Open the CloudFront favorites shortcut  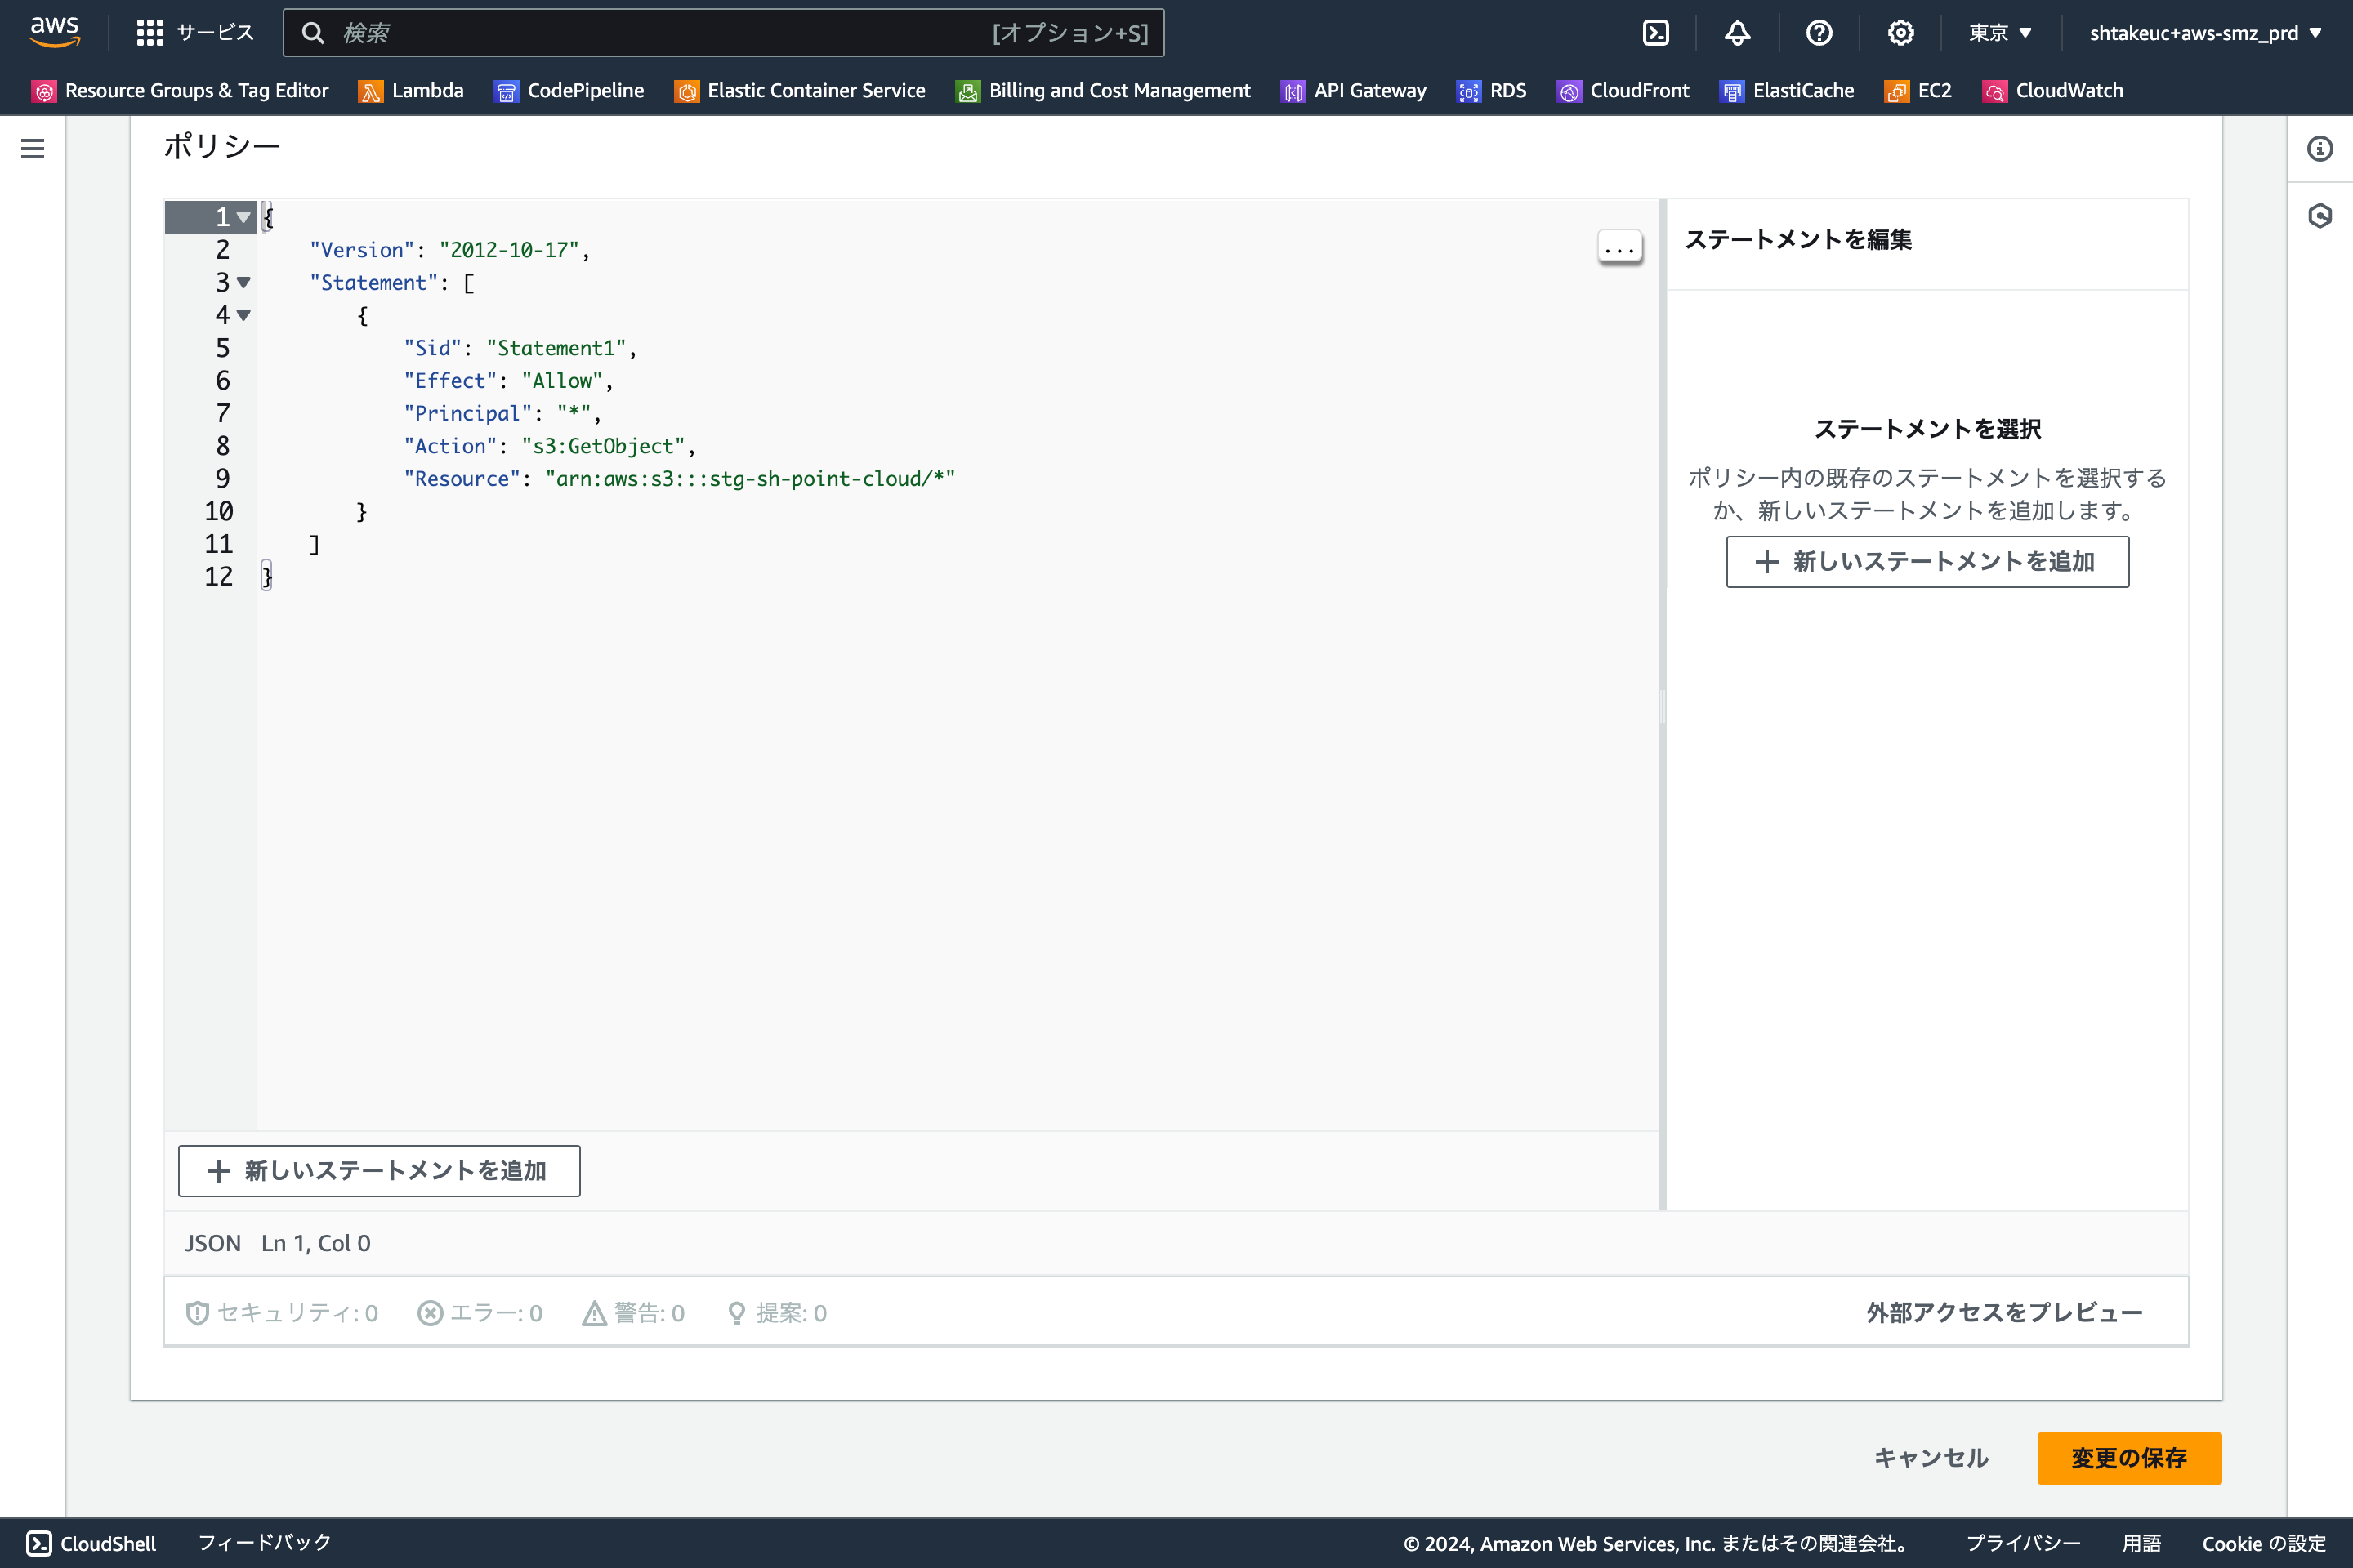[x=1623, y=90]
